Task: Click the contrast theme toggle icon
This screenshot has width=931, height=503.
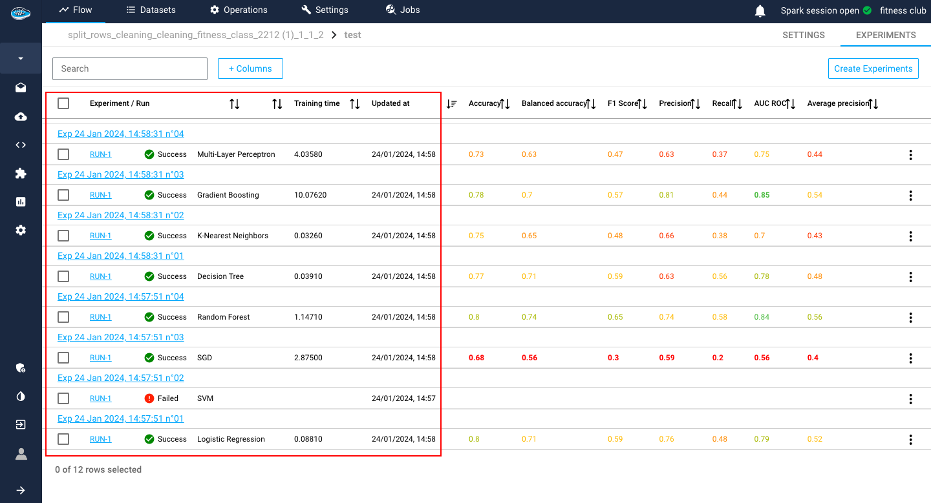Action: tap(21, 396)
